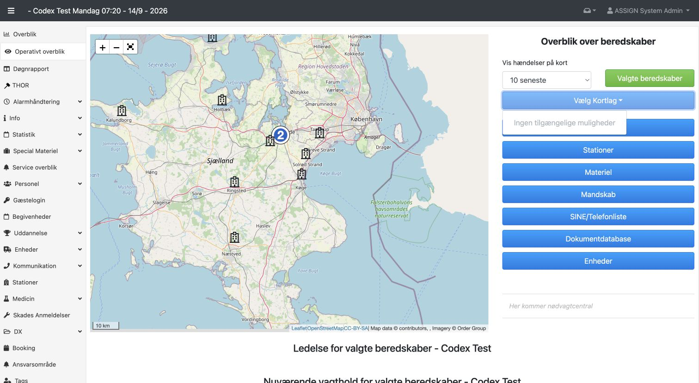699x383 pixels.
Task: Zoom in on the map
Action: pos(103,47)
